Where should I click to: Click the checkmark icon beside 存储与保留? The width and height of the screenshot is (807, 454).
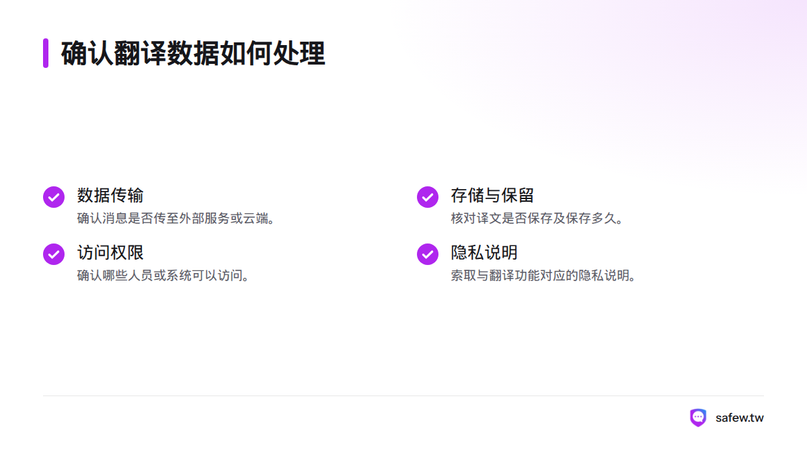[428, 197]
